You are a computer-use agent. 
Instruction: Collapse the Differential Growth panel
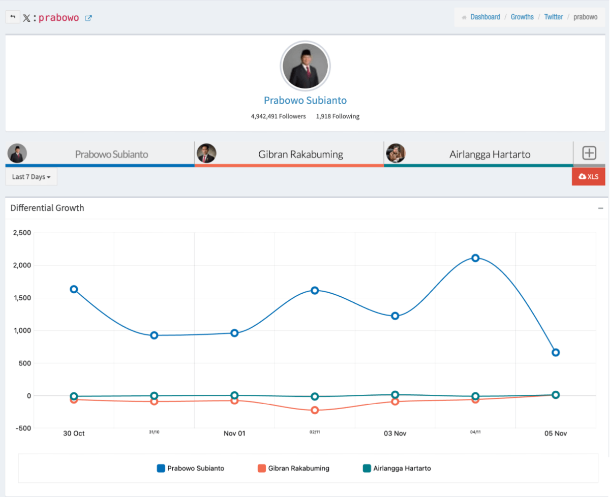coord(600,208)
